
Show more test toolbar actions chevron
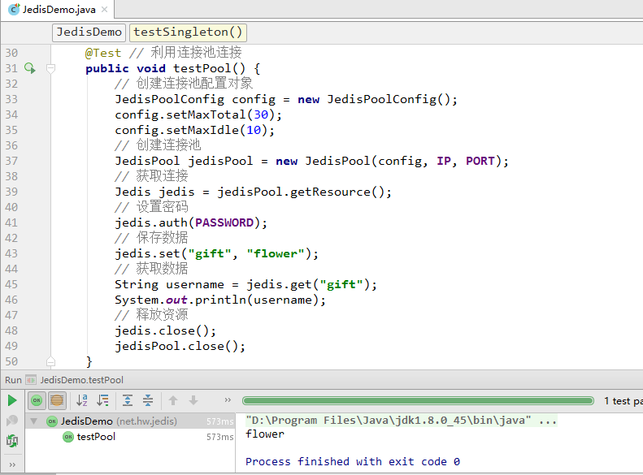228,400
